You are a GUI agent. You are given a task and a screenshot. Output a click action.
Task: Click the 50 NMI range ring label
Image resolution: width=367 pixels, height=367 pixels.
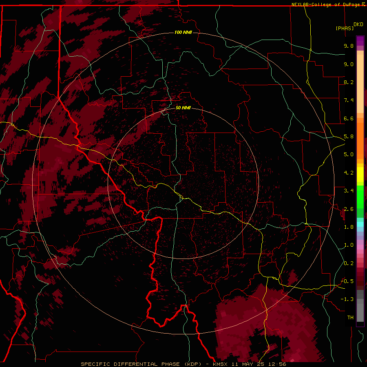point(183,108)
